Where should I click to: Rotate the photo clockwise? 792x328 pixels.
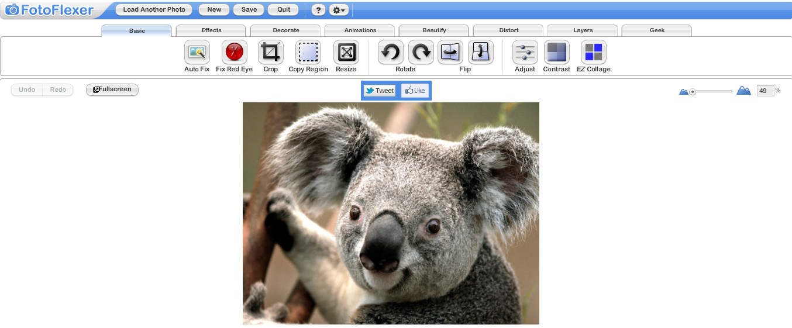[x=421, y=52]
